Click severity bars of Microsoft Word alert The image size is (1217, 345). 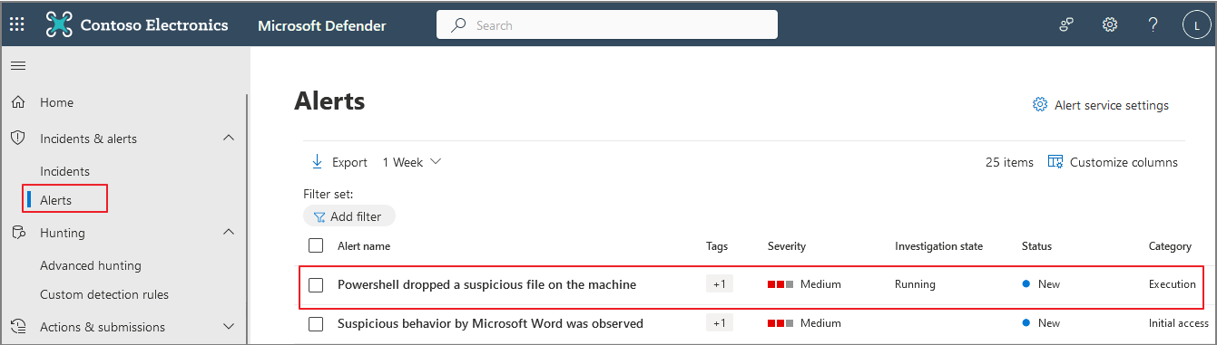pyautogui.click(x=780, y=323)
